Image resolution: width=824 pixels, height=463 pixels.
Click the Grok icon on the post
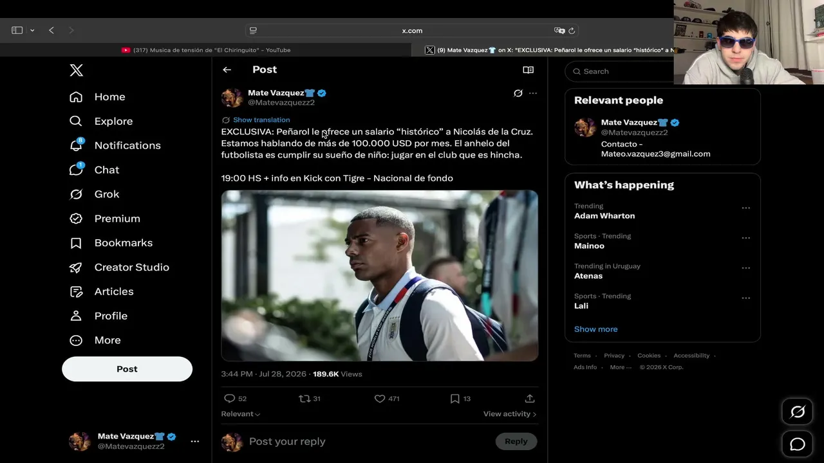tap(518, 93)
